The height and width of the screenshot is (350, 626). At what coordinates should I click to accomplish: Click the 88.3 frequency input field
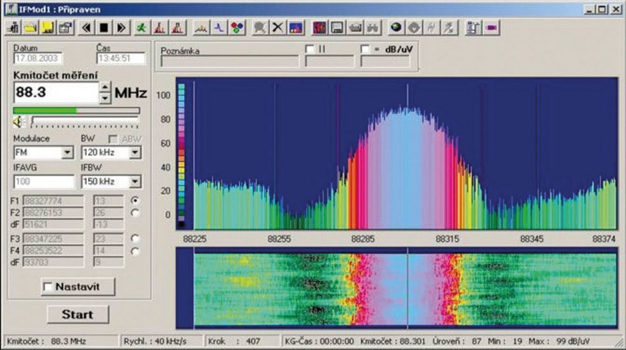(54, 93)
